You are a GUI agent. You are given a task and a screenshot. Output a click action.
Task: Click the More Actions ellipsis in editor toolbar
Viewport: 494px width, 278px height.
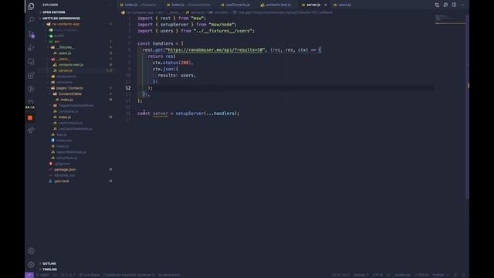(462, 5)
